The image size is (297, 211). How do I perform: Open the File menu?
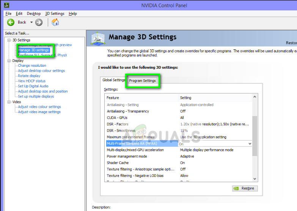click(x=8, y=13)
